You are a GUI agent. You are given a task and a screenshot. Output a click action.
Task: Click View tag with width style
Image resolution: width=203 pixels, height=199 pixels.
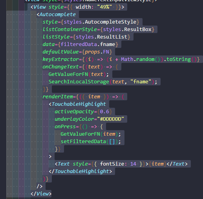(77, 7)
